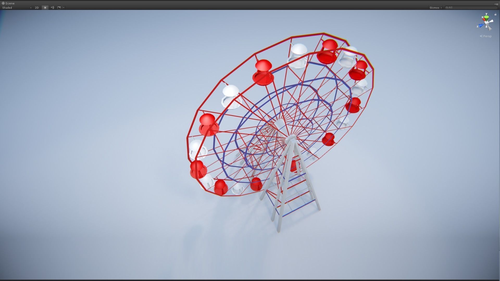Select the red X axis cone of orientation gizmo

click(484, 19)
